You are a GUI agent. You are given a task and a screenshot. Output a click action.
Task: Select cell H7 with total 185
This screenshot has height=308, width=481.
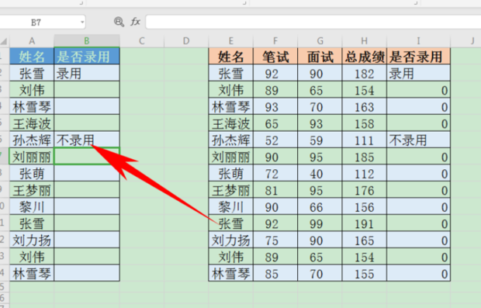[x=364, y=157]
